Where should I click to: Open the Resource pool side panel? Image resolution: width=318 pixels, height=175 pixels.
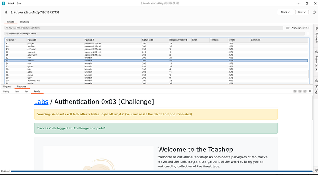(316, 61)
